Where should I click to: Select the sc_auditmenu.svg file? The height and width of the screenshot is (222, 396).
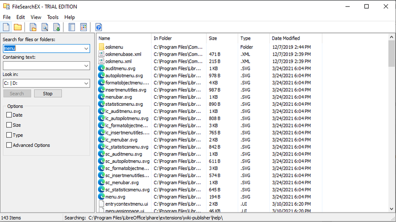(123, 154)
